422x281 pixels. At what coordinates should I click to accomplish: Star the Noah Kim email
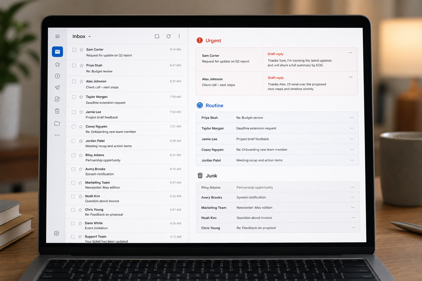(80, 196)
